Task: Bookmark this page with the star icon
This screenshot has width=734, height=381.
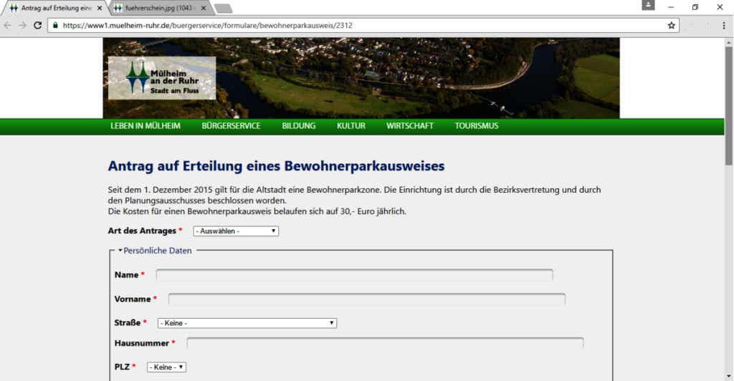Action: [x=672, y=25]
